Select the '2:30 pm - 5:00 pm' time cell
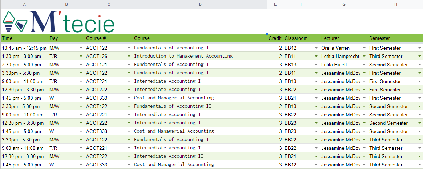Viewport: 423px width, 169px height. (x=25, y=65)
